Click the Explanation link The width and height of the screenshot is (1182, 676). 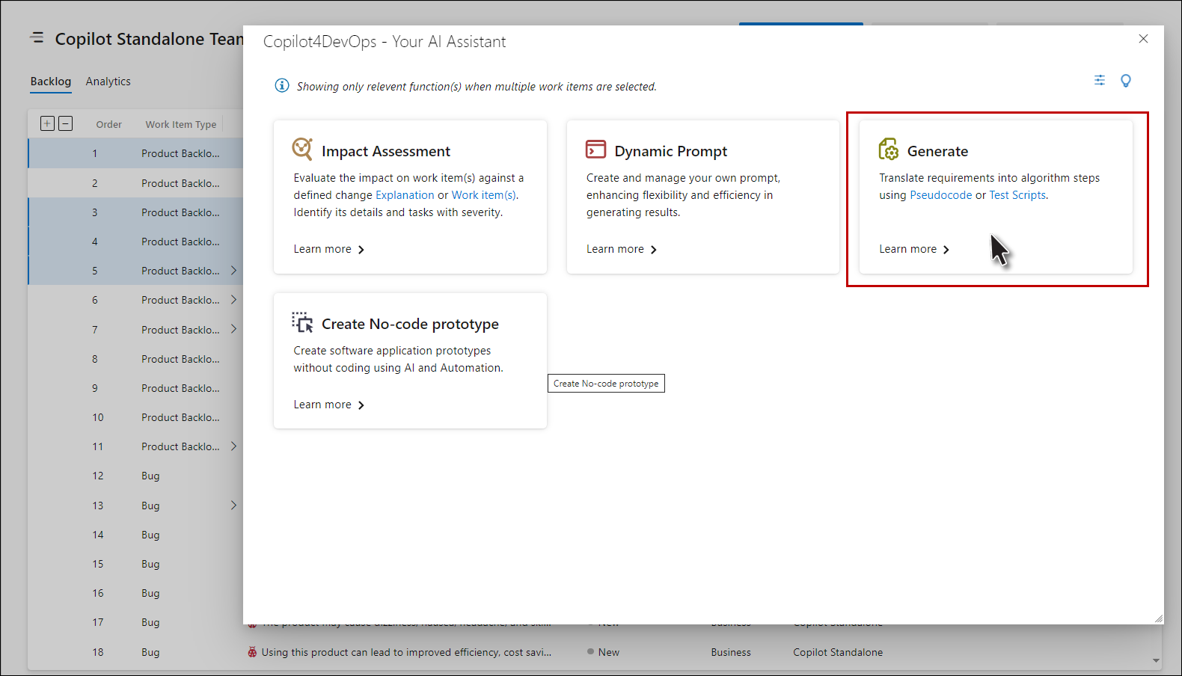point(405,195)
